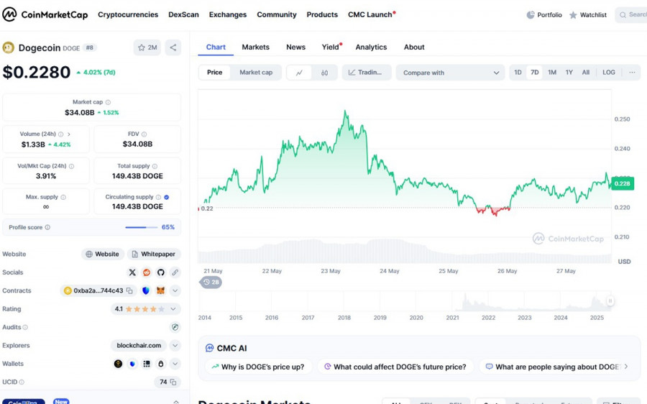647x404 pixels.
Task: Click the Profile score 65% bar
Action: point(142,227)
